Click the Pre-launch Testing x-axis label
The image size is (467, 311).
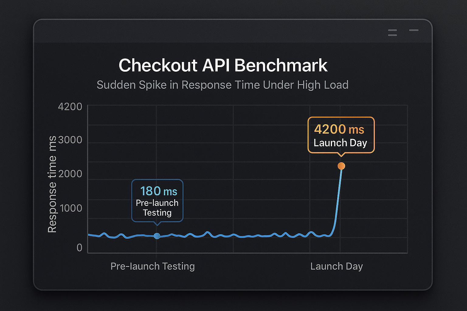click(x=152, y=266)
